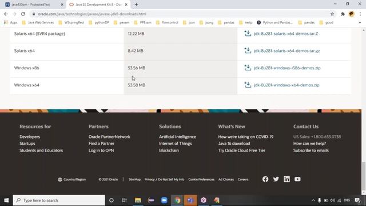
Task: Open jdk-8u281-windows-x64-demos.zip link
Action: [287, 85]
